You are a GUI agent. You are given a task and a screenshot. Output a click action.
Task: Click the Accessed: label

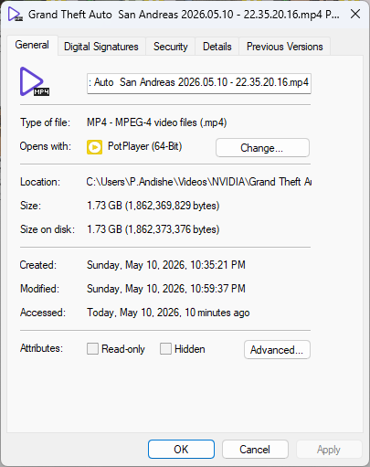[43, 313]
